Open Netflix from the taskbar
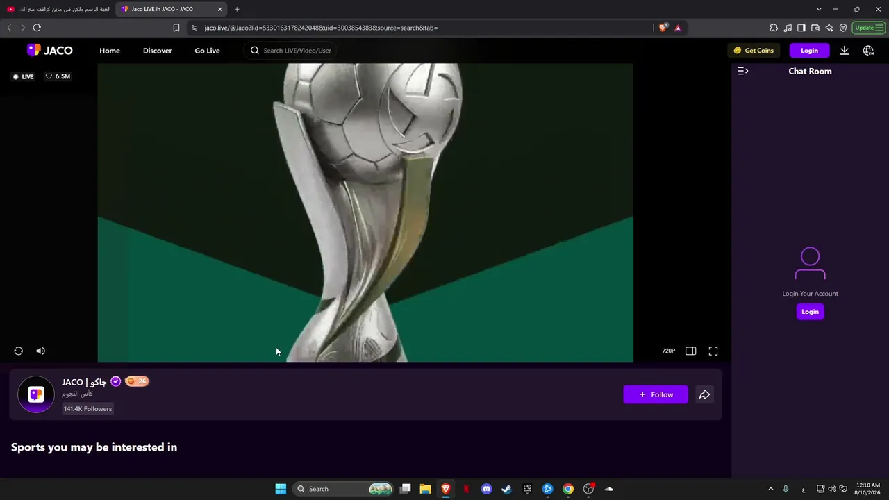This screenshot has height=500, width=889. tap(466, 489)
